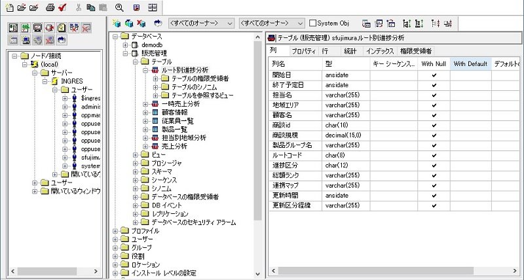Toggle With Null checkmark in 顧客名 row
The image size is (524, 280).
click(434, 115)
